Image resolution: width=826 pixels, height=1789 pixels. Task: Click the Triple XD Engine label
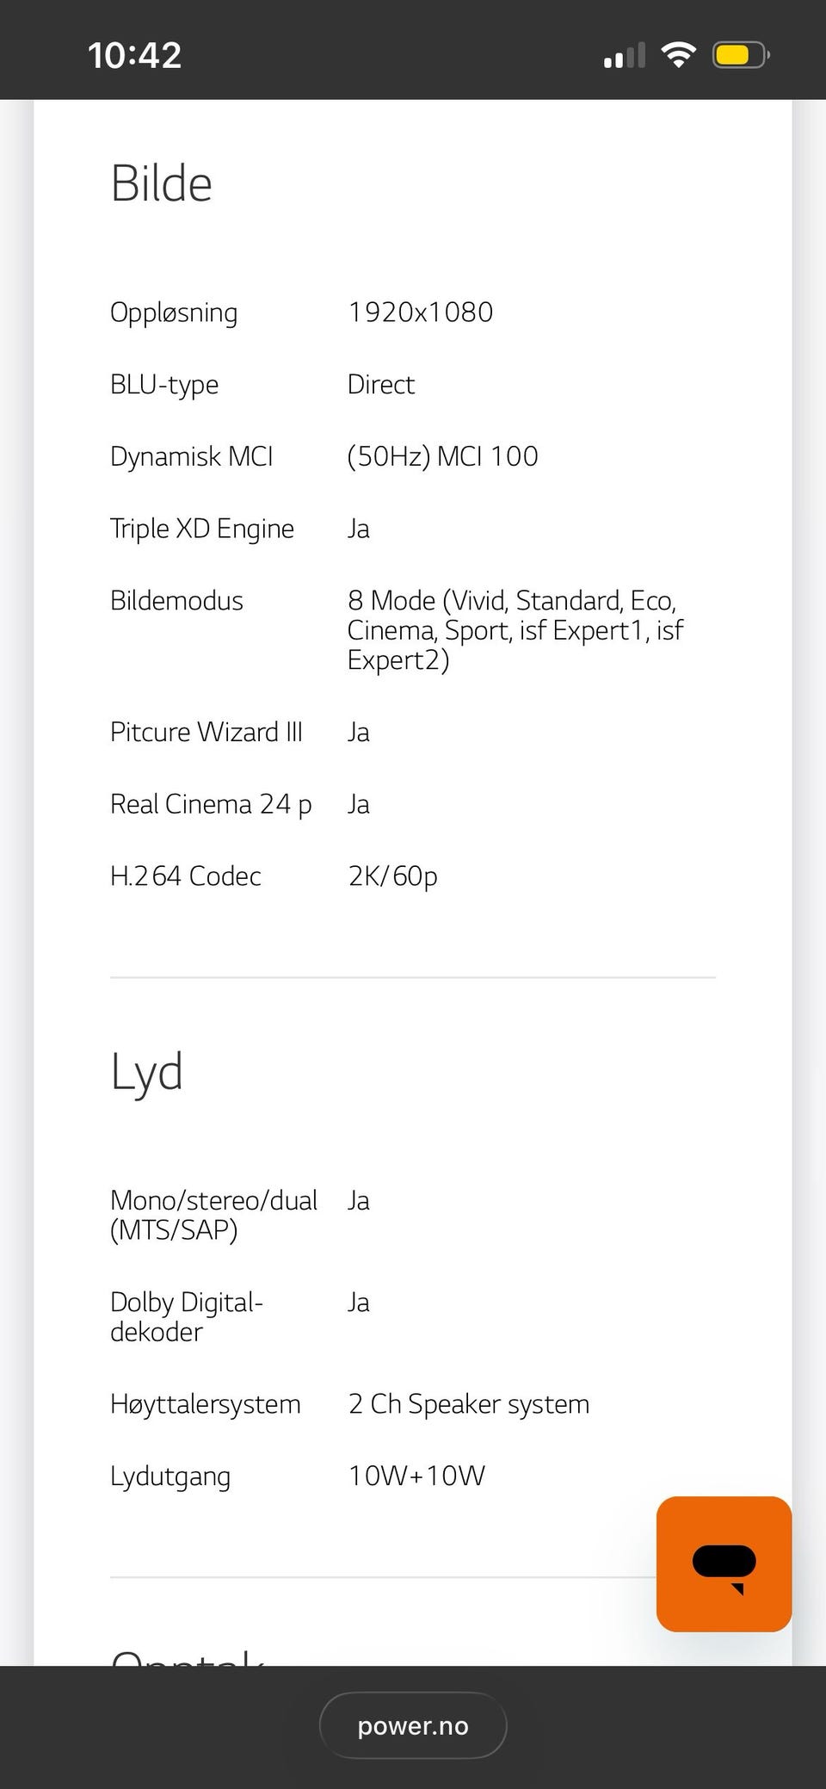coord(202,529)
